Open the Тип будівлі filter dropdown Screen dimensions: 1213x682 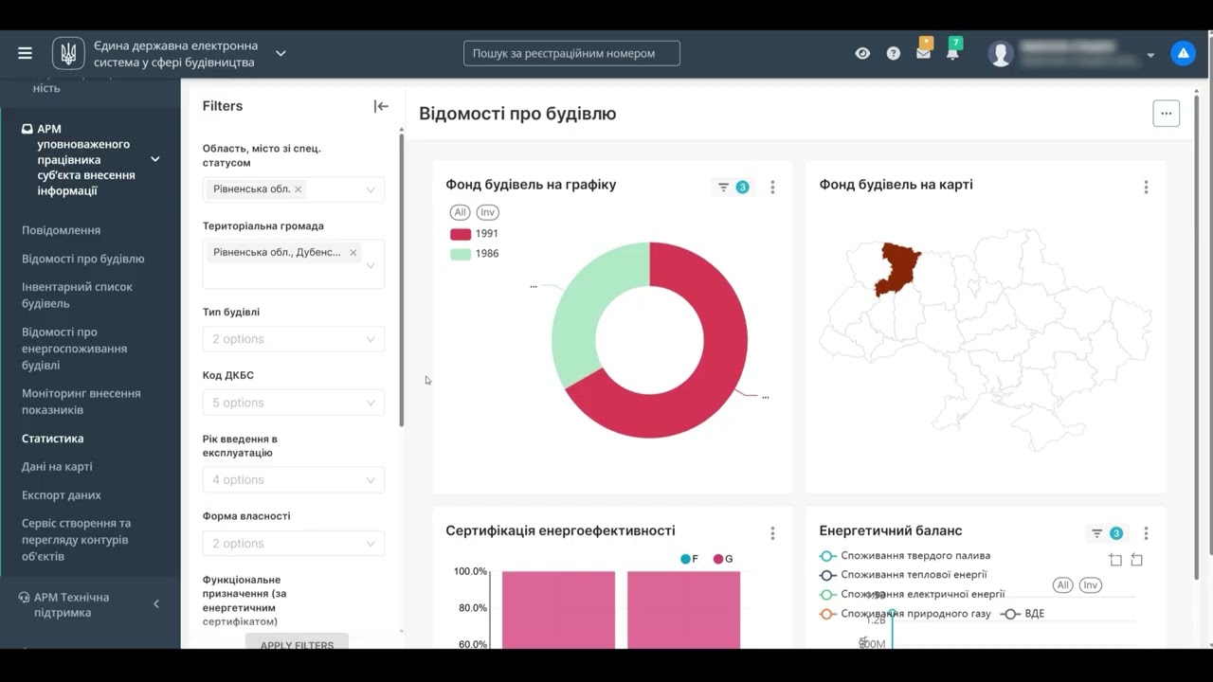coord(294,339)
